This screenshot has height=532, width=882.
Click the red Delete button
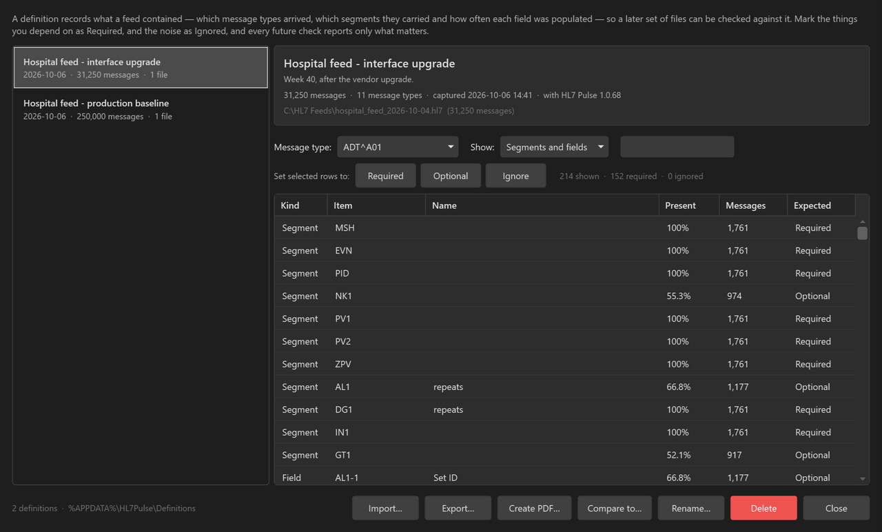click(x=763, y=508)
